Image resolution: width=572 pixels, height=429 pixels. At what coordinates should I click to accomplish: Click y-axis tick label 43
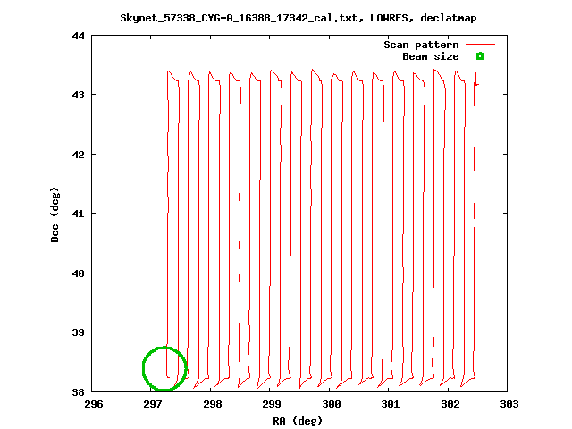pos(78,95)
